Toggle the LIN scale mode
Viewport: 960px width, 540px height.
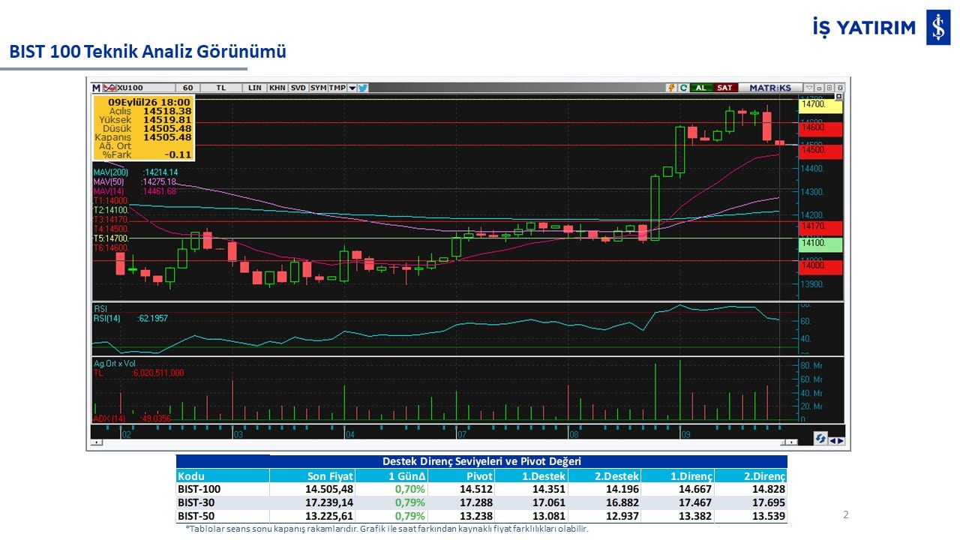(x=255, y=88)
